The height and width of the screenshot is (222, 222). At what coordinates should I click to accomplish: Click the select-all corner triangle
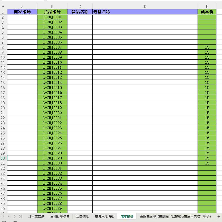pyautogui.click(x=3, y=7)
